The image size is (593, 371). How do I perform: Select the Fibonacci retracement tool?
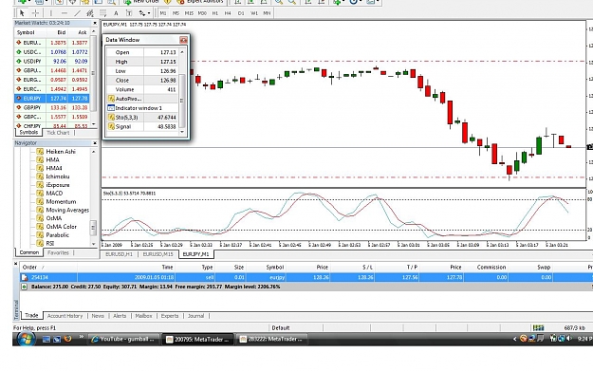tap(102, 13)
